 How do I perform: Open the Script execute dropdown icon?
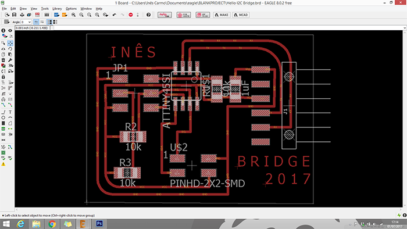(56, 15)
